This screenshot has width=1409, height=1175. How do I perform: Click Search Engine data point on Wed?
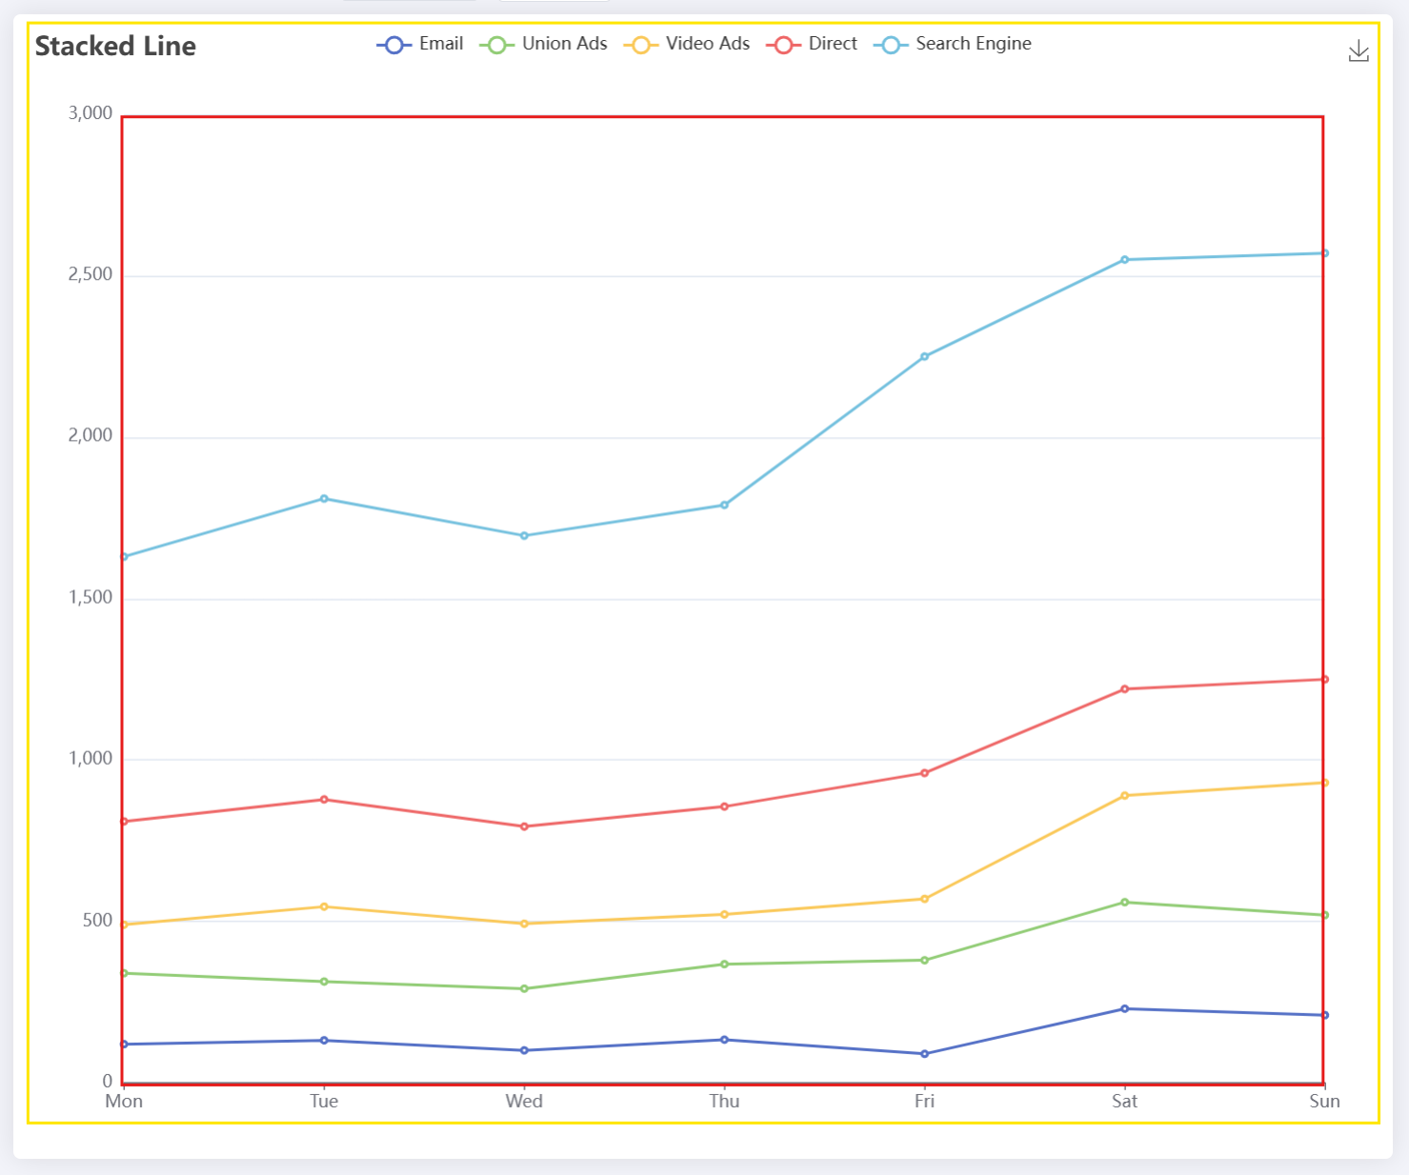pyautogui.click(x=524, y=536)
